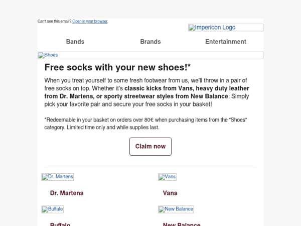Viewport: 301px width, 226px height.
Task: Open the Impericon Logo image link
Action: pos(226,28)
